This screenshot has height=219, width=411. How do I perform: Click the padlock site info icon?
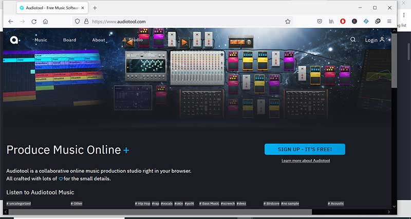[x=86, y=22]
